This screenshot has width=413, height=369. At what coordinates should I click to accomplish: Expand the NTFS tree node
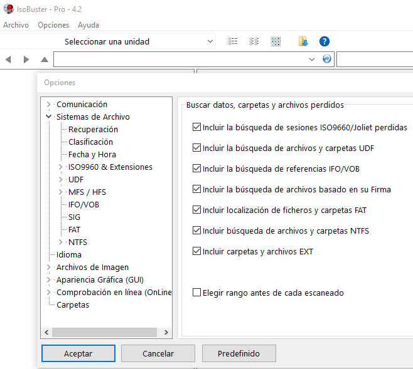[x=61, y=242]
